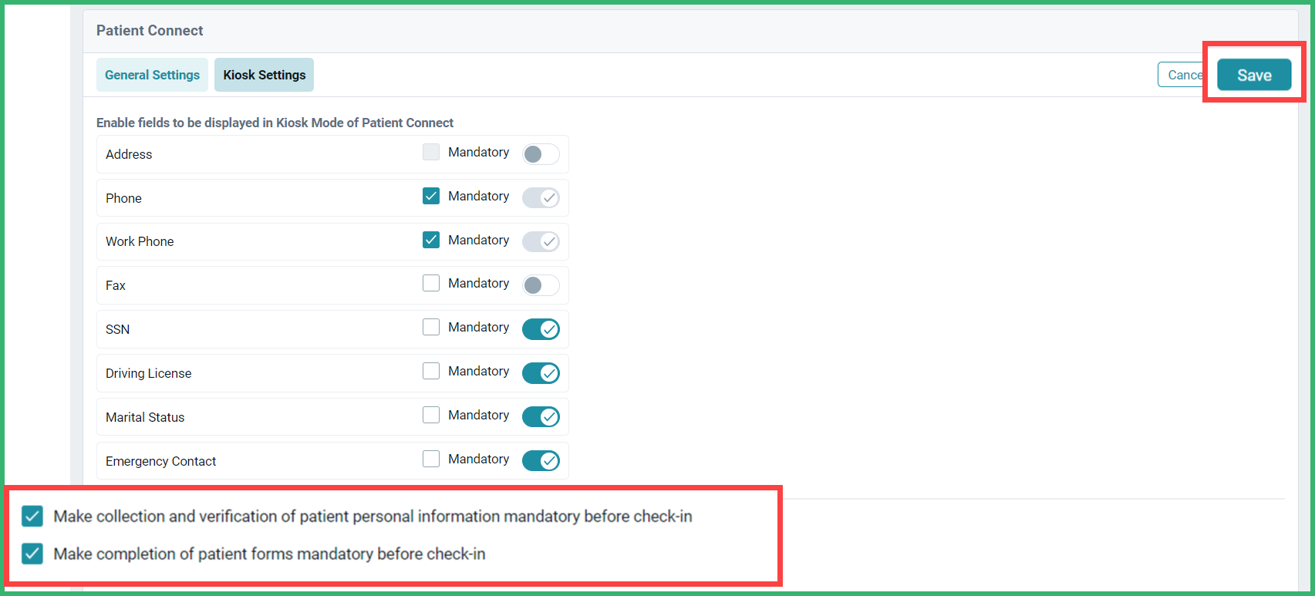Uncheck Work Phone's Mandatory checkbox
This screenshot has height=596, width=1315.
click(430, 239)
